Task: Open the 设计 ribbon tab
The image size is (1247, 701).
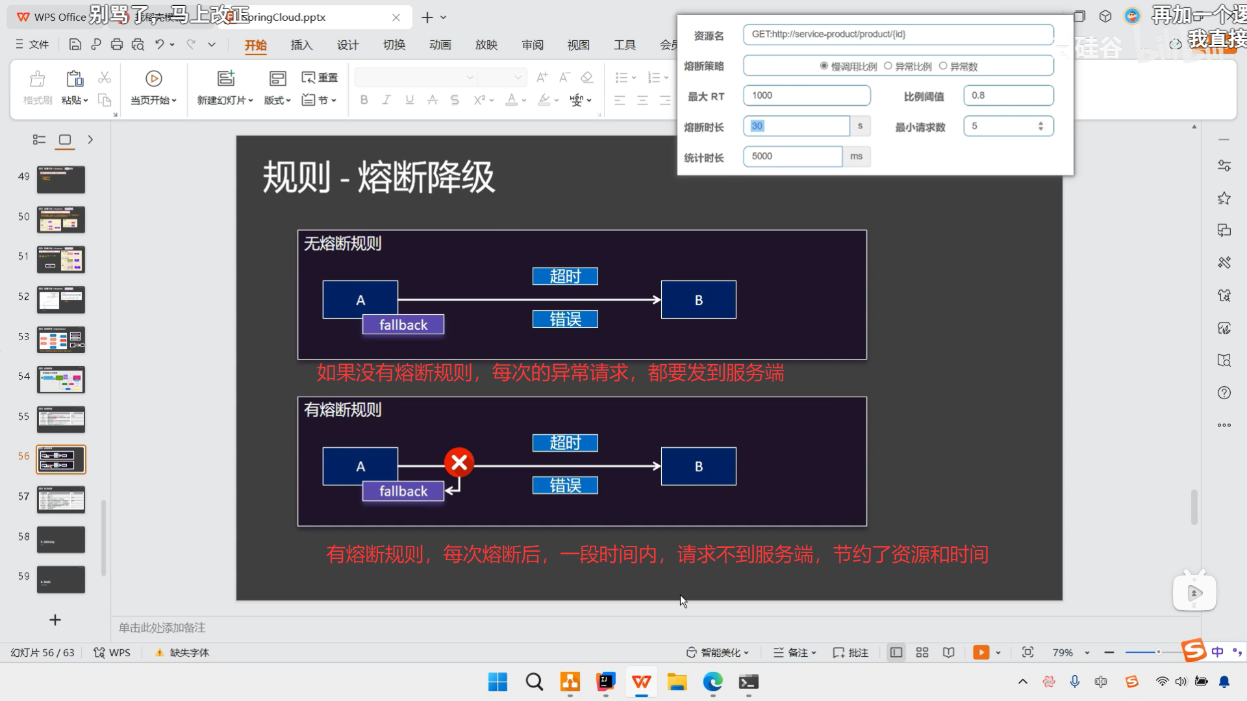Action: click(347, 45)
